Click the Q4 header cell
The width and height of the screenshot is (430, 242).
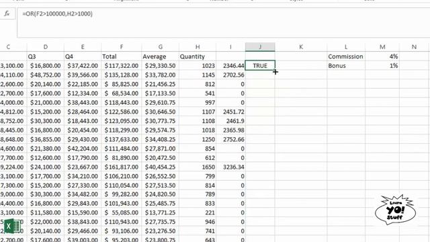click(x=83, y=56)
